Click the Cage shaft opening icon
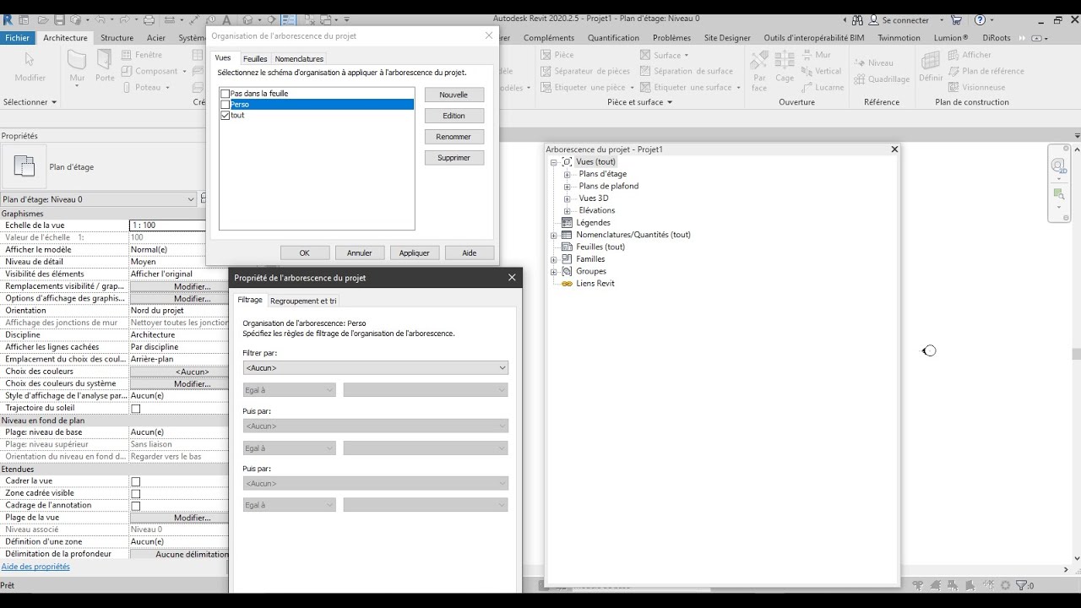This screenshot has width=1081, height=608. 785,61
